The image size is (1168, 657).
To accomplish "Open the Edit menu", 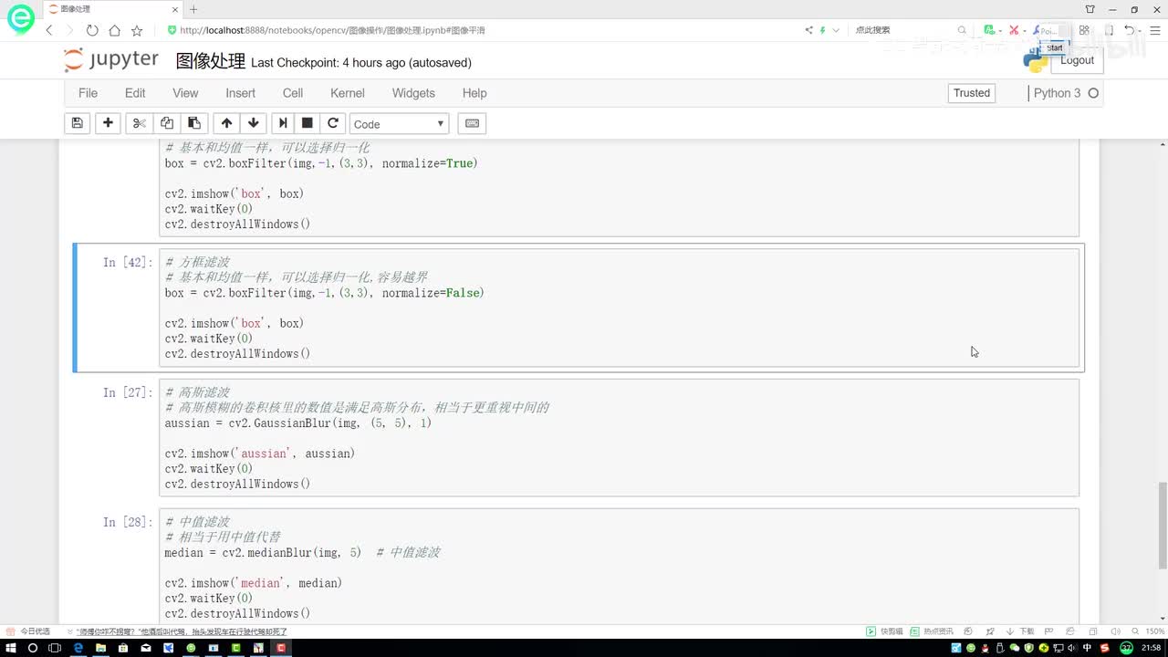I will tap(135, 93).
